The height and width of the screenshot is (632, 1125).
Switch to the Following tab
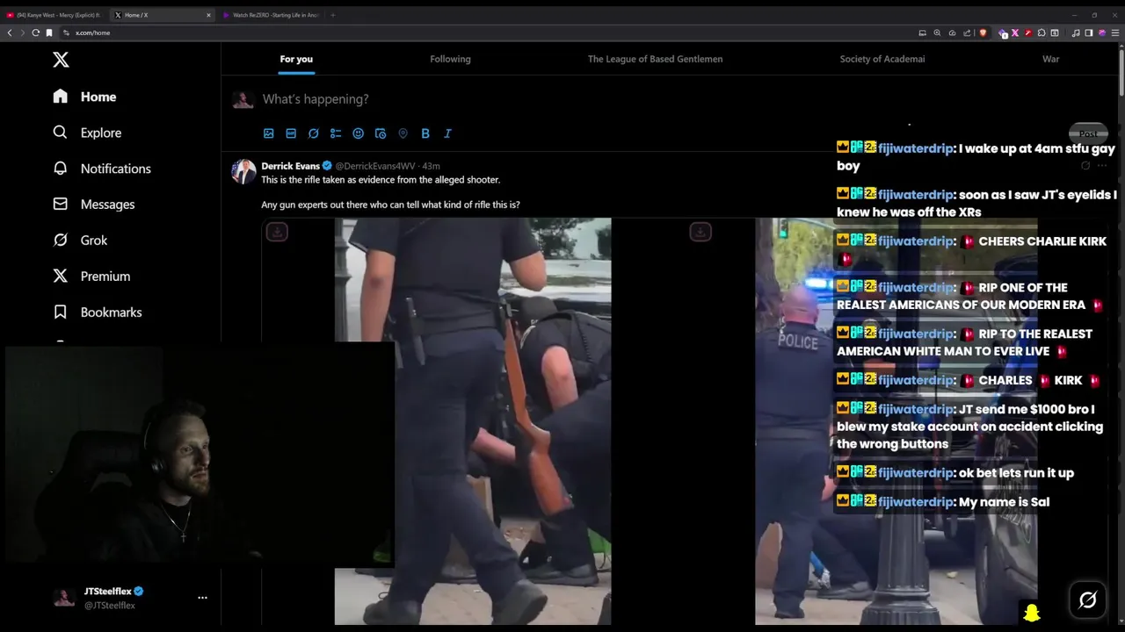450,59
